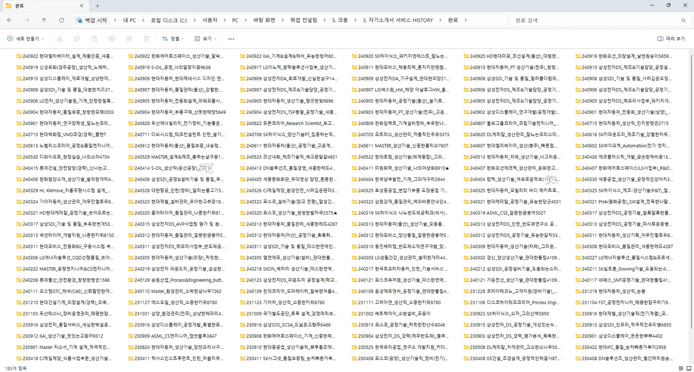694x372 pixels.
Task: Navigate to 취업 컨설팅 breadcrumb
Action: 304,20
